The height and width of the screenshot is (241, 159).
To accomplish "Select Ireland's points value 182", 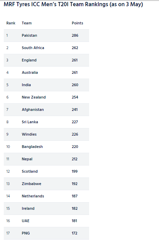I will click(75, 208).
